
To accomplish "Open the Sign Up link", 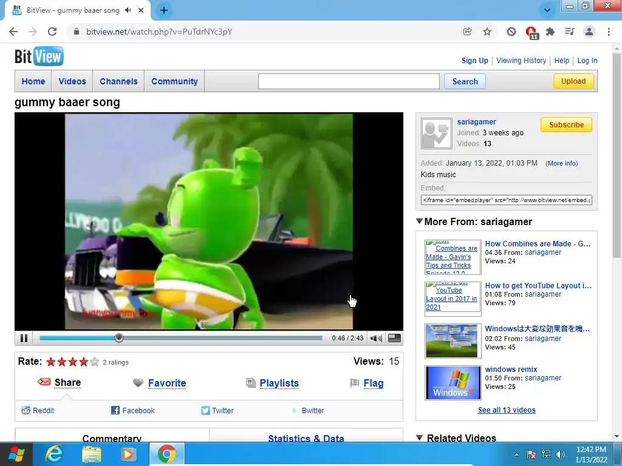I will click(x=475, y=61).
